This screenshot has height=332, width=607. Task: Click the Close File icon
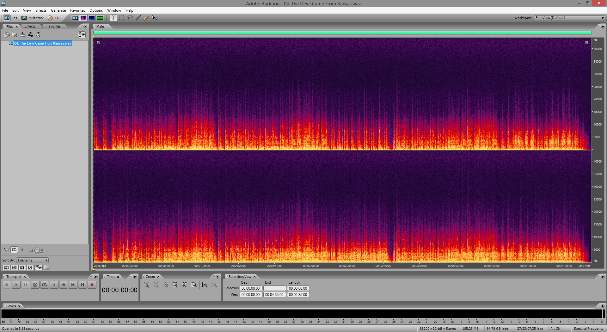coord(15,35)
